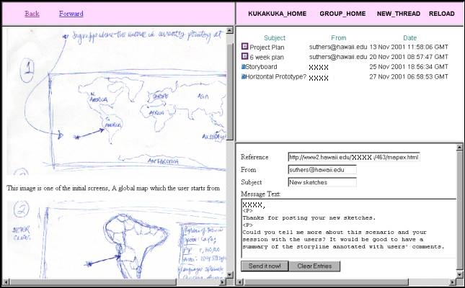Click the Storyboard message icon
This screenshot has height=288, width=465.
click(244, 66)
